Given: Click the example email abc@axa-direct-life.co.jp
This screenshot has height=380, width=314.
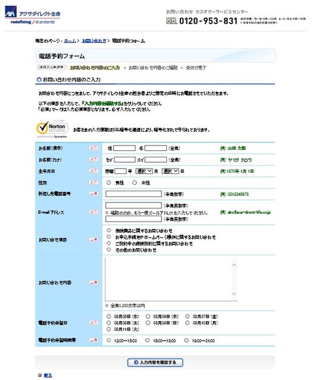Looking at the screenshot, I should [x=249, y=213].
